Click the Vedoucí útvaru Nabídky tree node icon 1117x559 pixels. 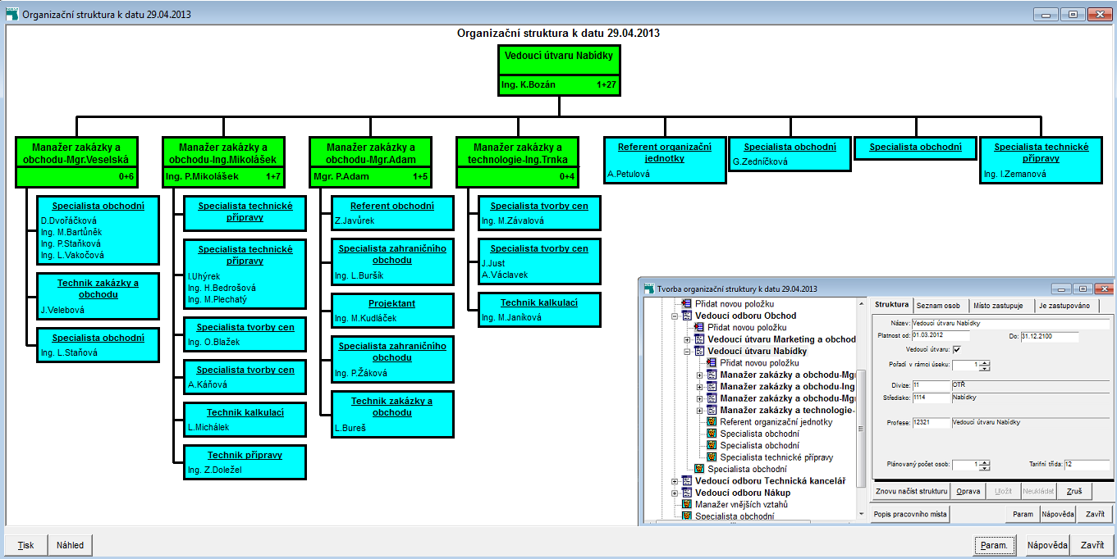(x=700, y=351)
